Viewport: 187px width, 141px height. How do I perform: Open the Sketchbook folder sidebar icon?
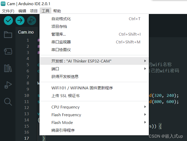[x=8, y=35]
